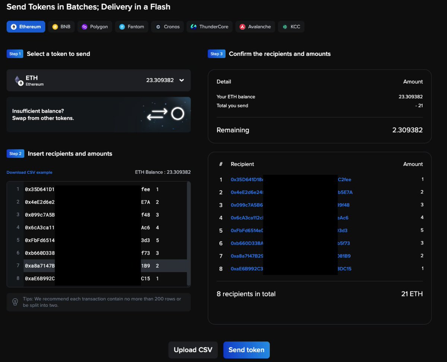The width and height of the screenshot is (447, 362).
Task: Open the Insufficient balance swap banner
Action: tap(99, 115)
